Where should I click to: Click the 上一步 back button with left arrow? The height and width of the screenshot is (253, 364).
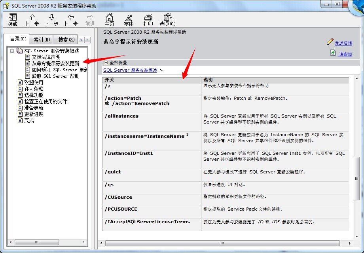click(70, 20)
